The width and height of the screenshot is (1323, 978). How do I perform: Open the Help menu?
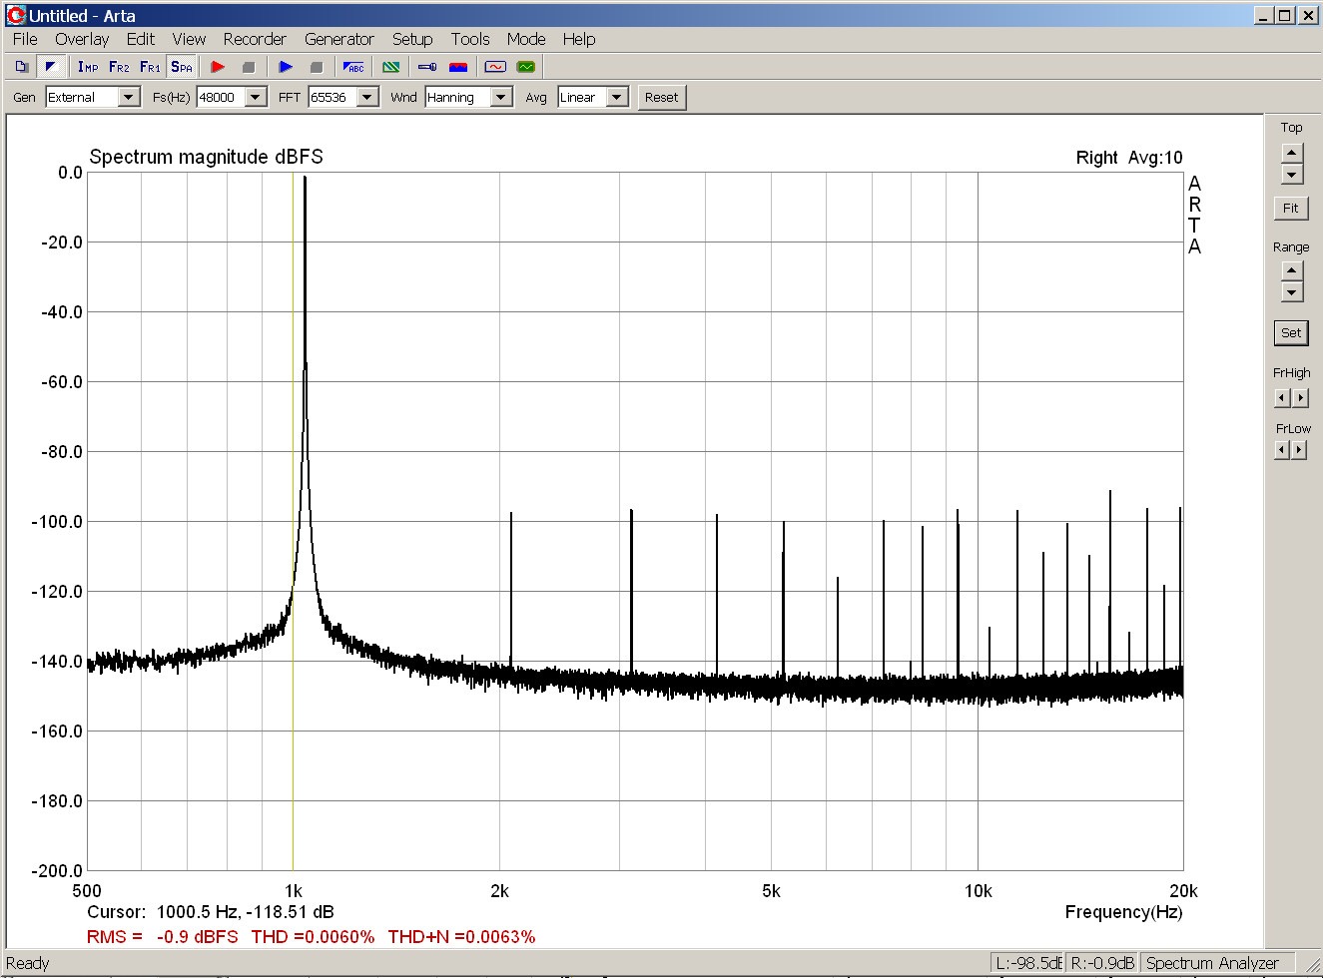click(579, 39)
